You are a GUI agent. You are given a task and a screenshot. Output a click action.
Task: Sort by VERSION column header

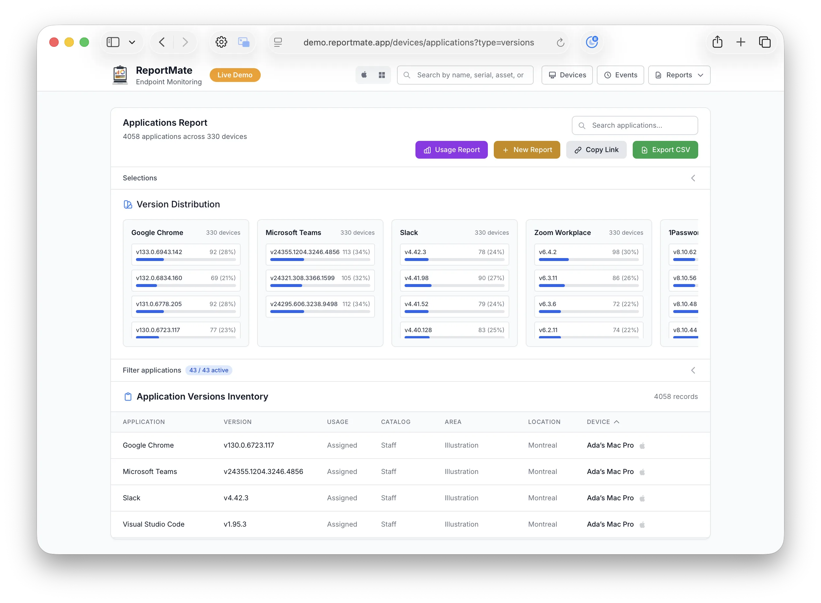point(238,422)
